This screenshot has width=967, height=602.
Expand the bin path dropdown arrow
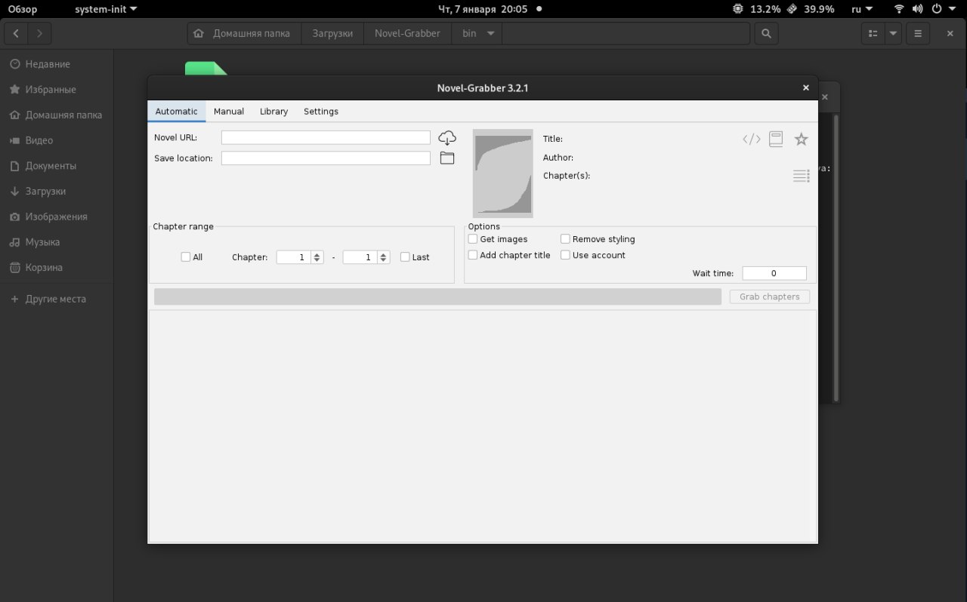pyautogui.click(x=491, y=33)
